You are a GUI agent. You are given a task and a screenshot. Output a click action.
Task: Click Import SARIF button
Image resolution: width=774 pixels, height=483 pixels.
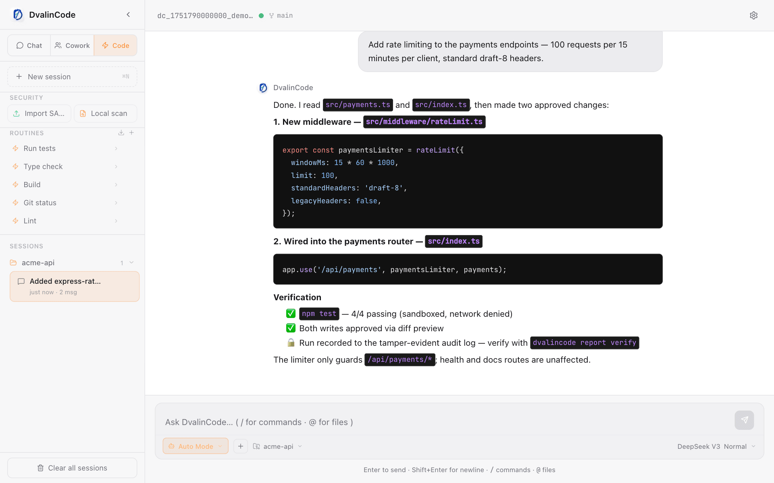point(39,114)
